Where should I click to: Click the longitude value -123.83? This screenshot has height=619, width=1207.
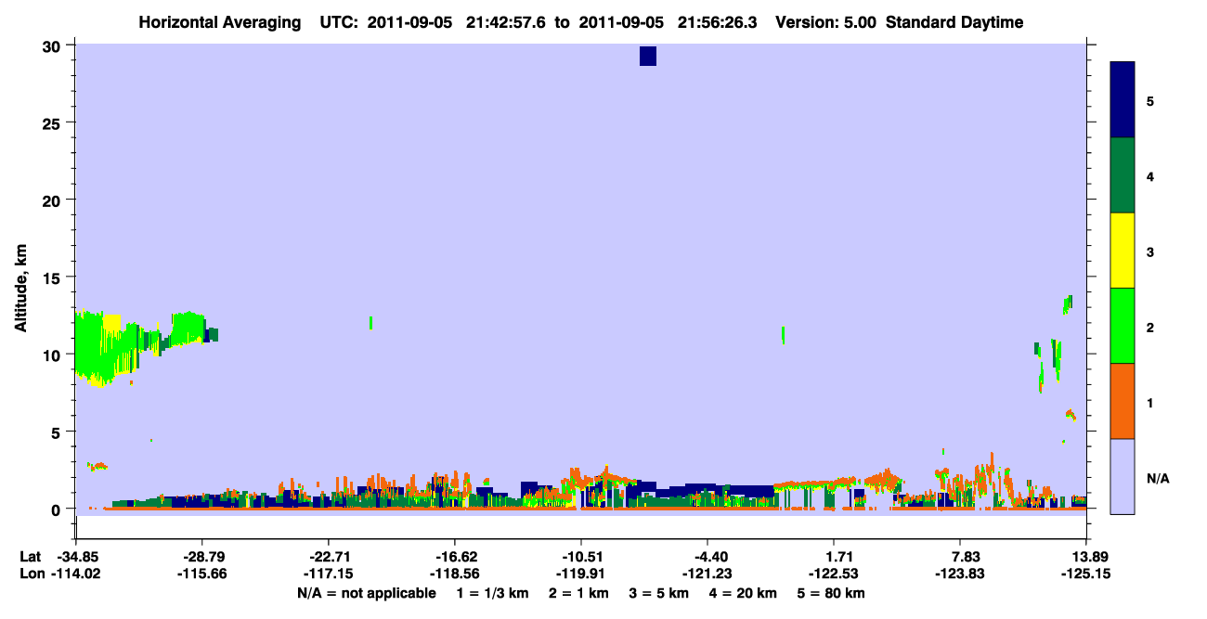click(960, 574)
